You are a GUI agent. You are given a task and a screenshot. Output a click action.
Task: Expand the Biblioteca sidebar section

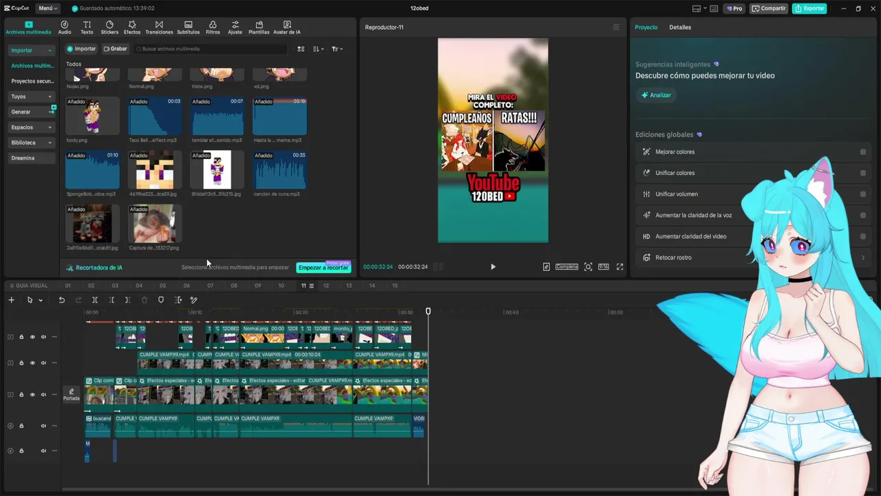coord(50,143)
